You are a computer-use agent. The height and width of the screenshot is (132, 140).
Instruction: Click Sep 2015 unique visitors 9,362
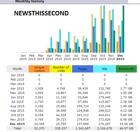pyautogui.click(x=39, y=111)
